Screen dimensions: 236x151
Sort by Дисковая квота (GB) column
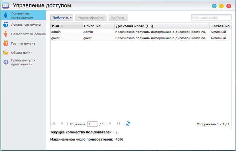tap(162, 26)
